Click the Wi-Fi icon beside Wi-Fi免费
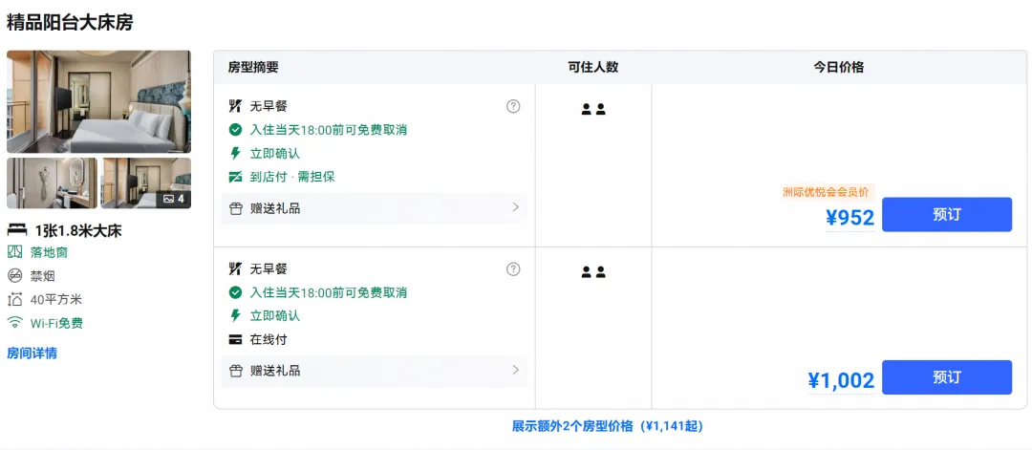This screenshot has height=450, width=1032. (14, 323)
